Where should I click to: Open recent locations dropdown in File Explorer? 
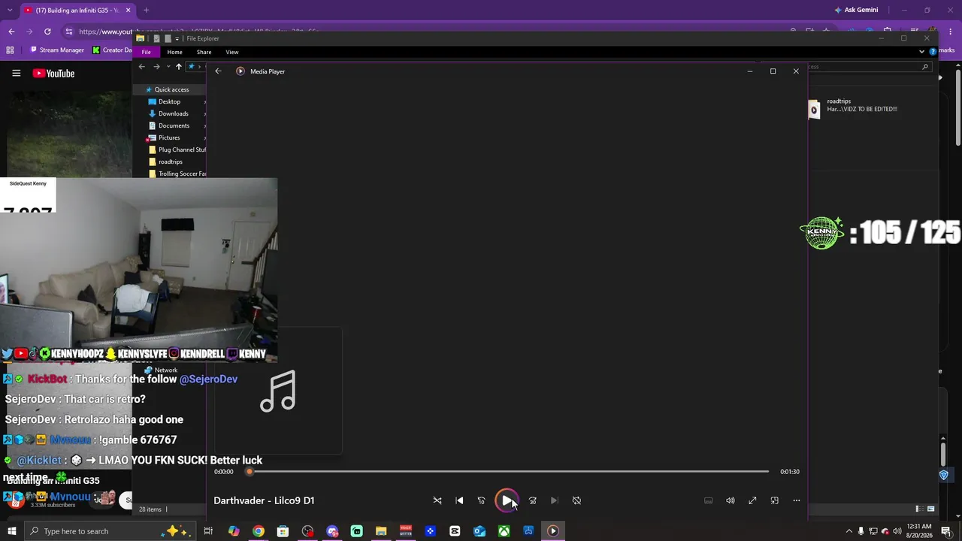[x=168, y=67]
